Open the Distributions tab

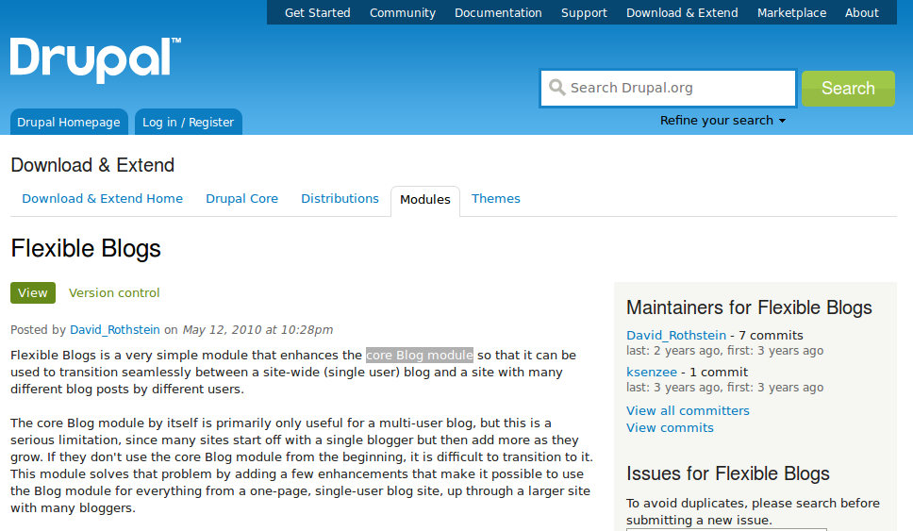(340, 199)
